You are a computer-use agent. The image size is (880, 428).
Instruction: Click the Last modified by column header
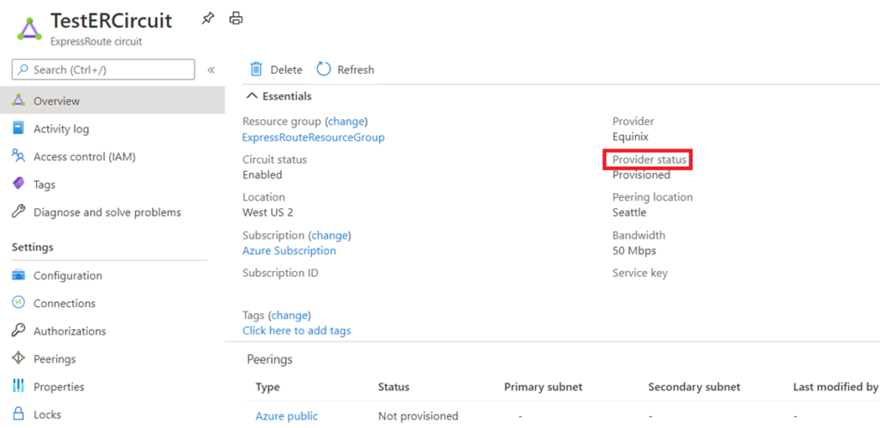[835, 387]
